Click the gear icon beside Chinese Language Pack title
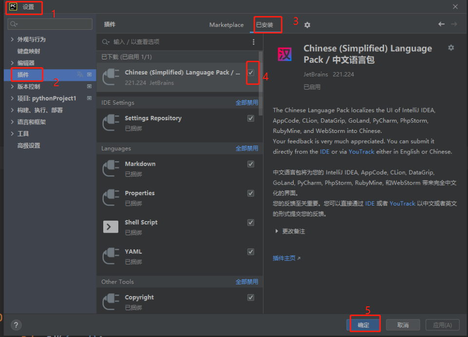 coord(451,47)
